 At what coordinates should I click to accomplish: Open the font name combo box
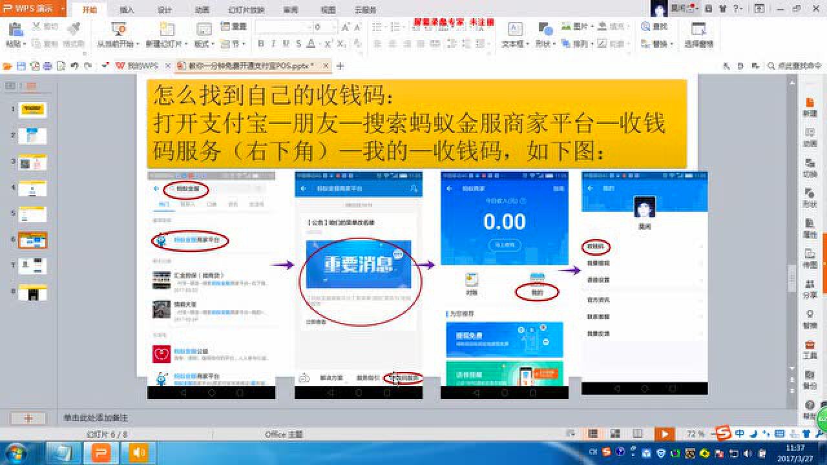283,27
